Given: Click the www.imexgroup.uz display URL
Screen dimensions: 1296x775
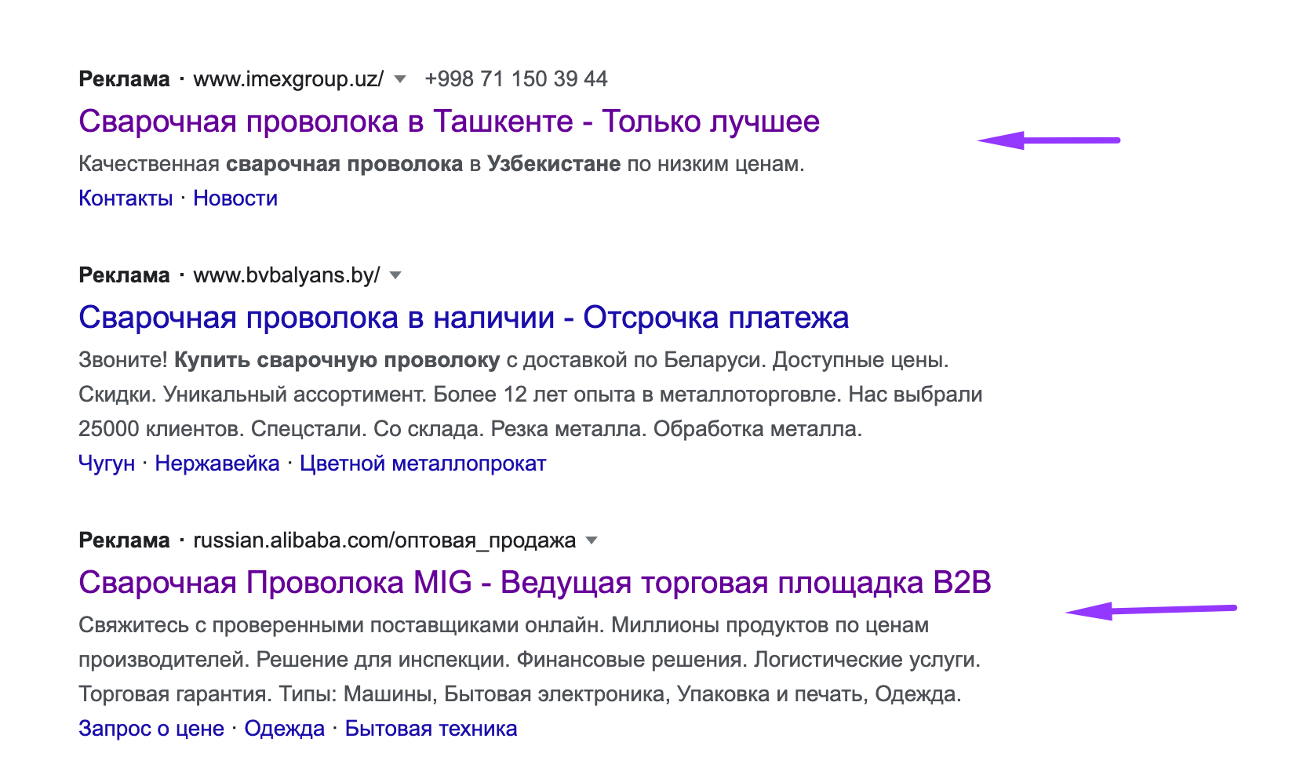Looking at the screenshot, I should point(288,79).
